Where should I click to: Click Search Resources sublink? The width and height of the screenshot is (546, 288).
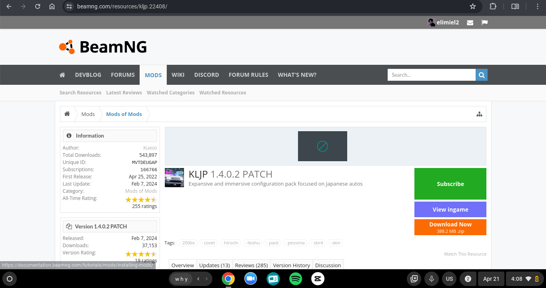80,92
